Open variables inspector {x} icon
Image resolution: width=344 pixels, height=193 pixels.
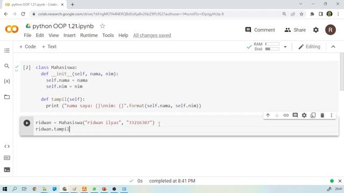(7, 81)
